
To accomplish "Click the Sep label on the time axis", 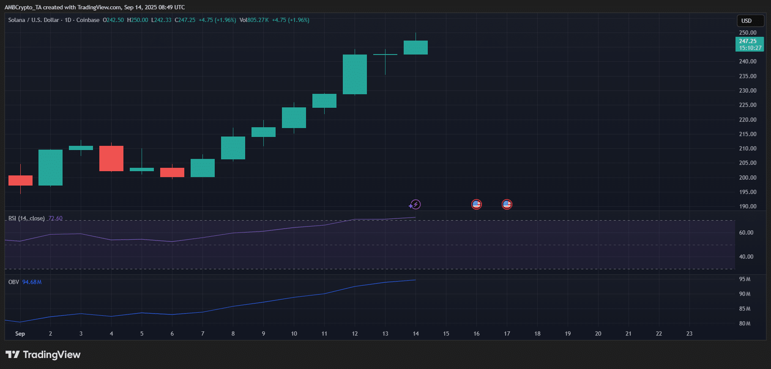I will click(x=20, y=333).
